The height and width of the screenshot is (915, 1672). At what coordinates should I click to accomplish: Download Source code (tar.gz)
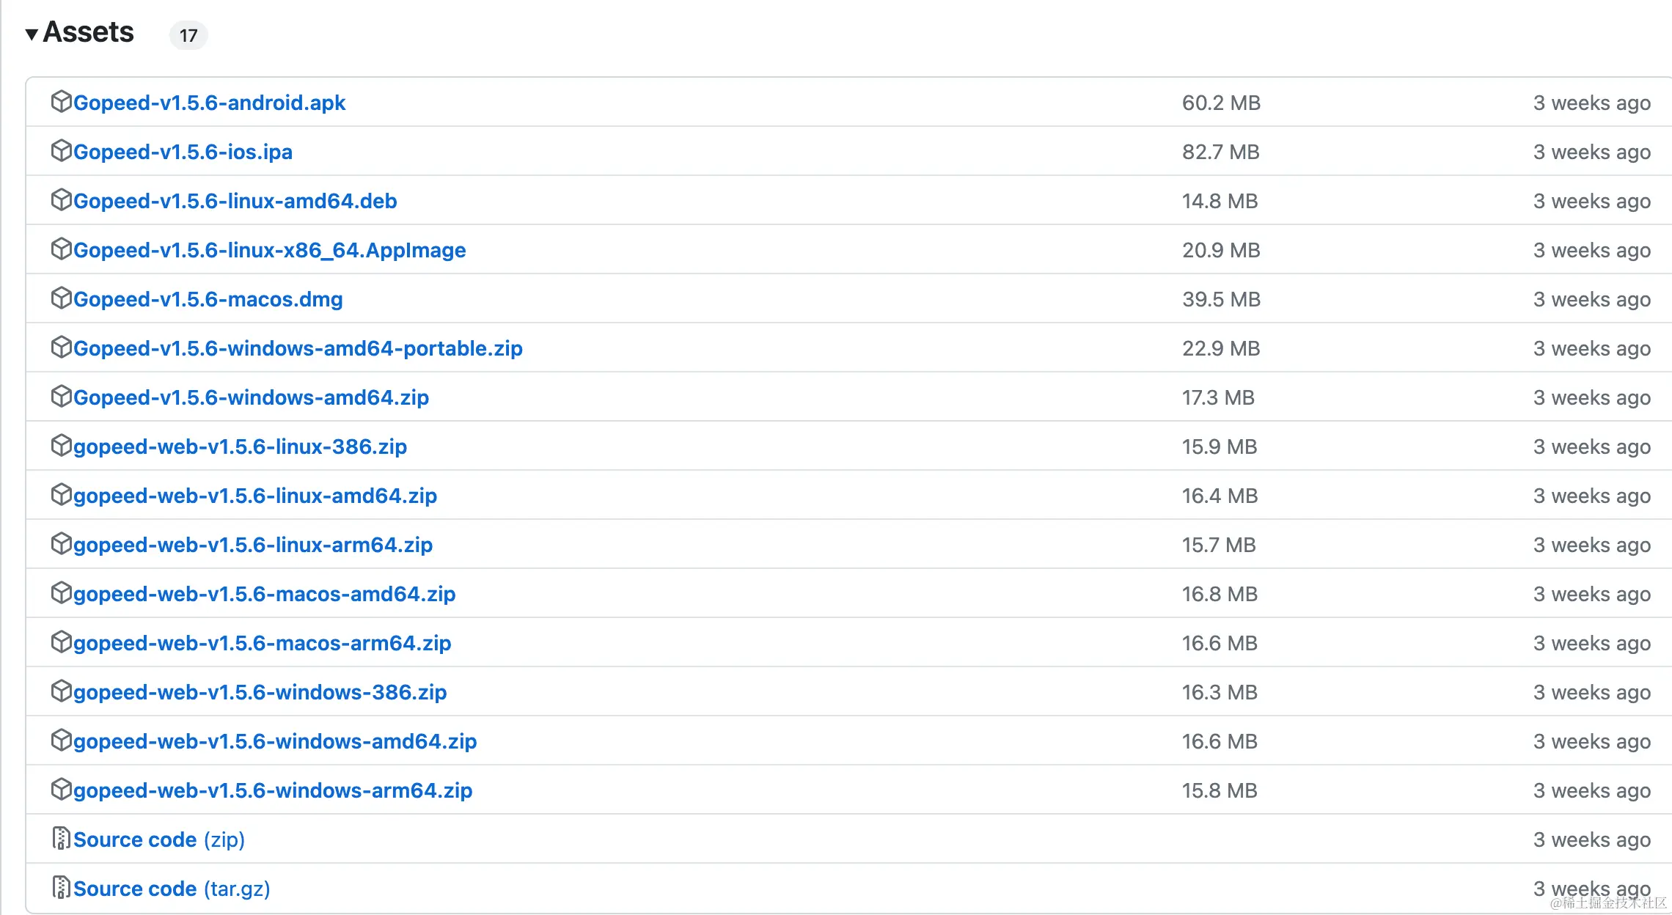[x=172, y=889]
